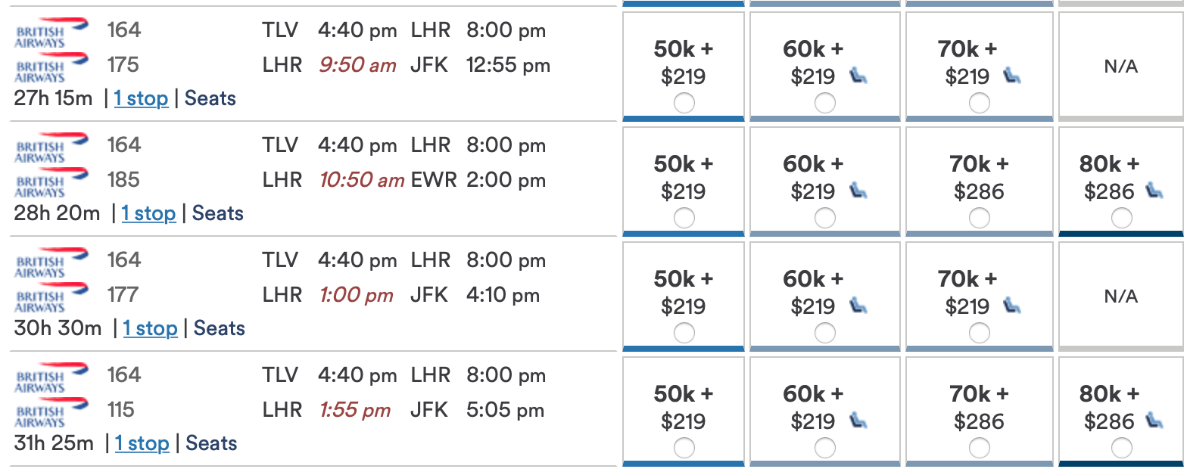The height and width of the screenshot is (469, 1187).
Task: Click seat icon on flight 175 70k fare
Action: [x=1012, y=76]
